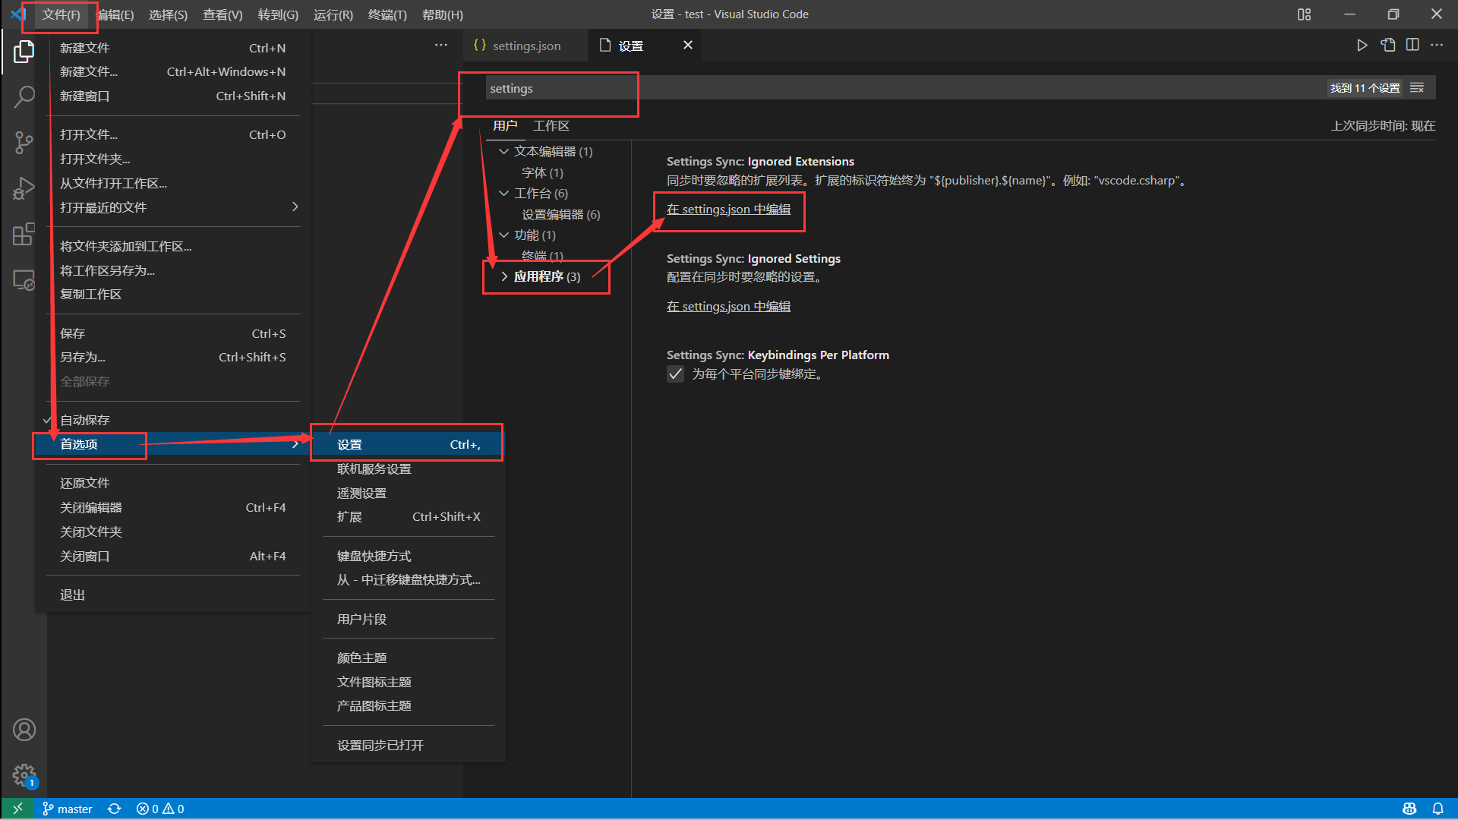Screen dimensions: 1458x820
Task: Open the Accounts icon in activity bar
Action: coord(24,730)
